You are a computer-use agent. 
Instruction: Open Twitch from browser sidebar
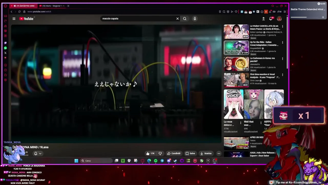pos(5,43)
